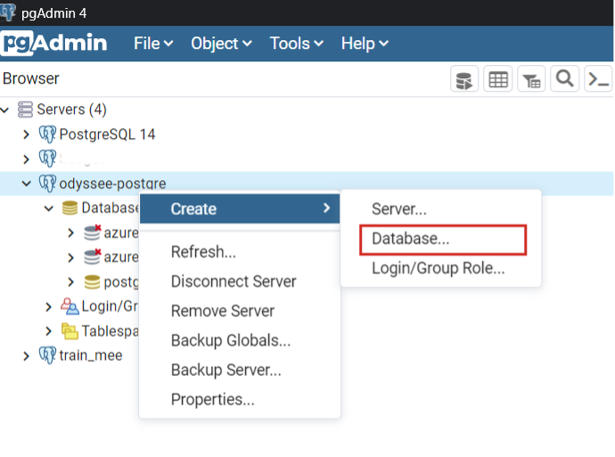Open the Query Tool toolbar icon

pos(464,79)
